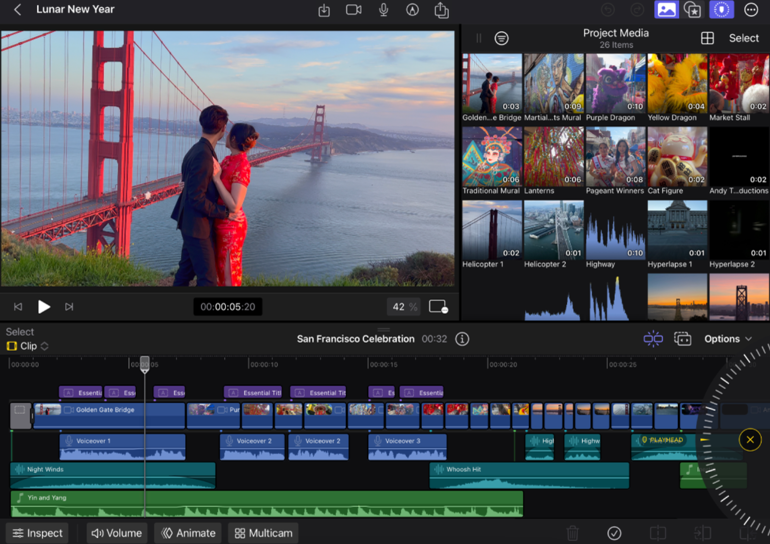Screen dimensions: 770x544
Task: Toggle Voice Isolation on the toolbar
Action: coord(722,10)
